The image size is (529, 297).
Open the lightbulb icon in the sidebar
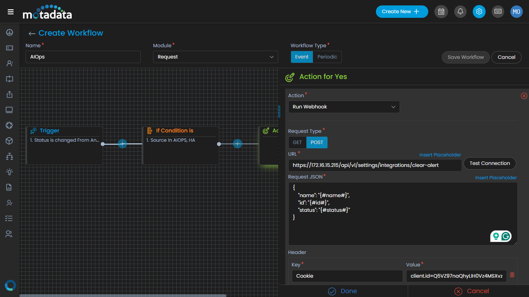pyautogui.click(x=9, y=172)
